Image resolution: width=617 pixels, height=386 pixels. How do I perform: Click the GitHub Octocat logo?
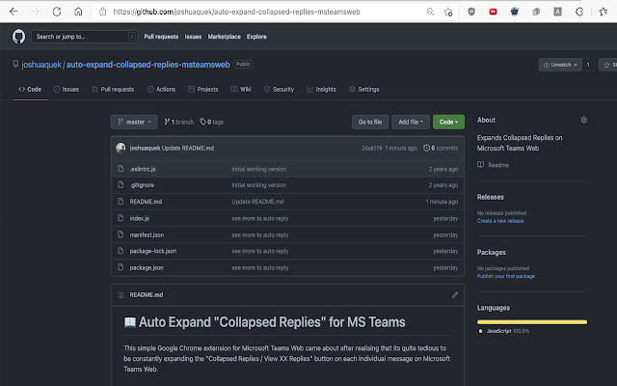(x=19, y=36)
